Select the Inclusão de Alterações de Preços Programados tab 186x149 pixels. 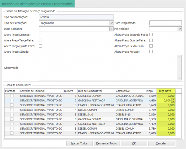pos(37,4)
